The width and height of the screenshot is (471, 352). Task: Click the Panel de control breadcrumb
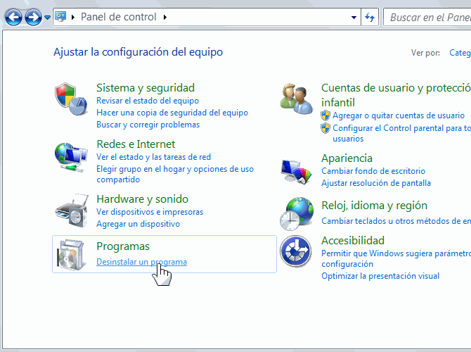tap(119, 17)
